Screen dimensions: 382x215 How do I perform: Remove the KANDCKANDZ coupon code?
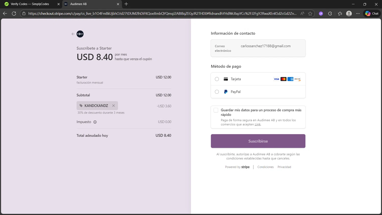tap(114, 105)
